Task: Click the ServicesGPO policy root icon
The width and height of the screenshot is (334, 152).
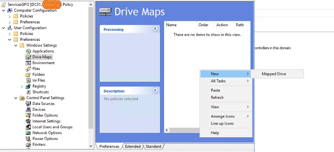Action: 3,5
